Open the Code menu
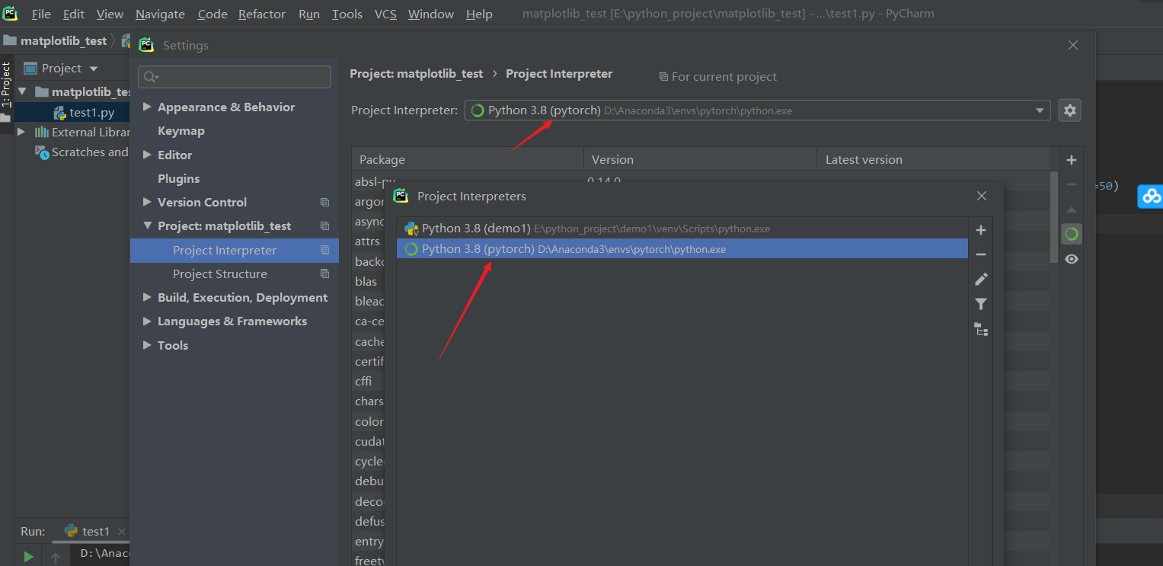 click(x=212, y=14)
